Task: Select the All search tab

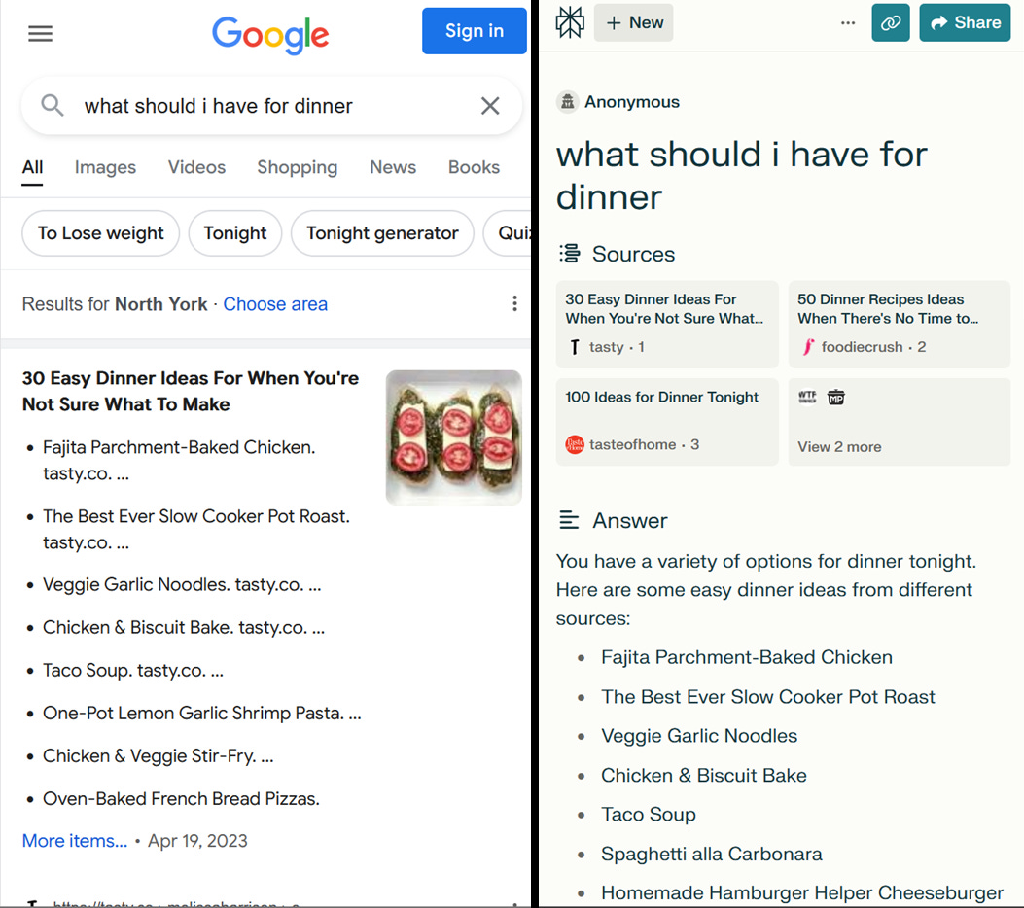Action: point(32,168)
